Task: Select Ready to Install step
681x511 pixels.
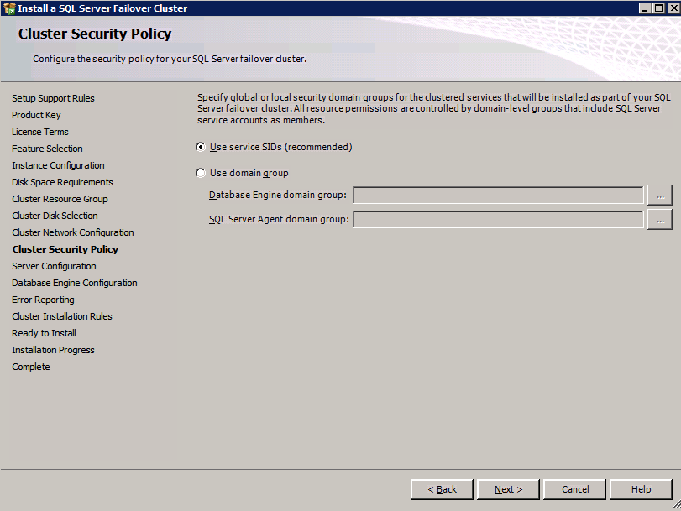Action: click(x=44, y=333)
